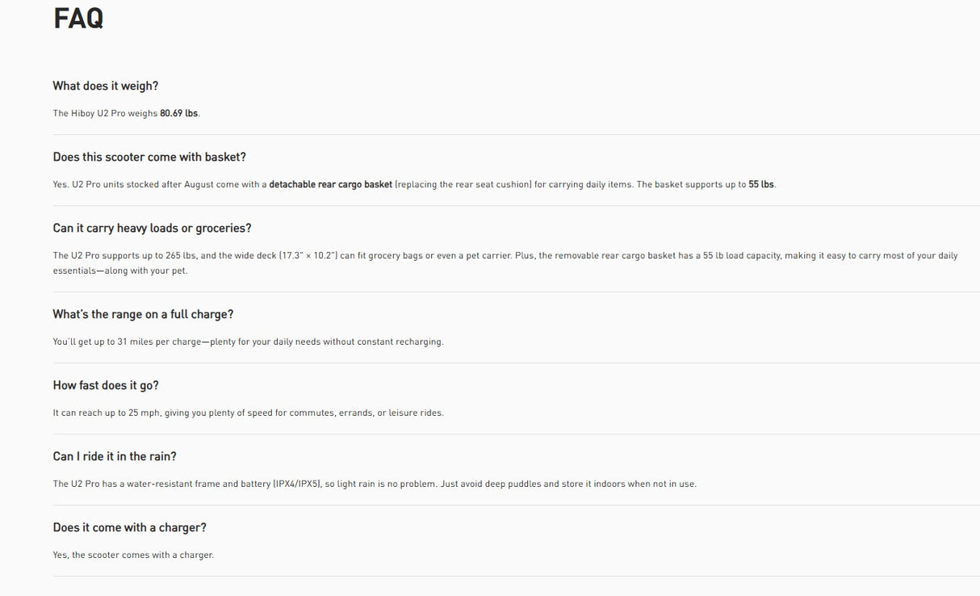Image resolution: width=980 pixels, height=596 pixels.
Task: Click the 25 mph speed answer text
Action: pyautogui.click(x=249, y=413)
